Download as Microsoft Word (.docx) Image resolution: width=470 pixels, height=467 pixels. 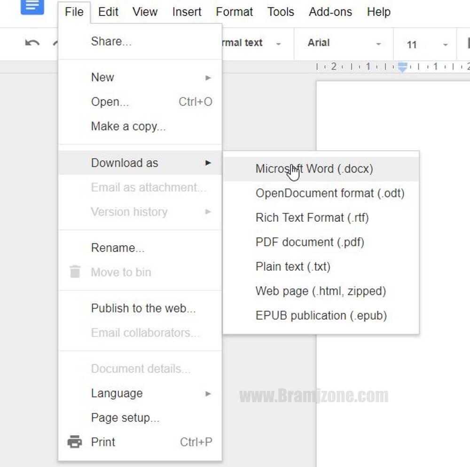click(321, 169)
